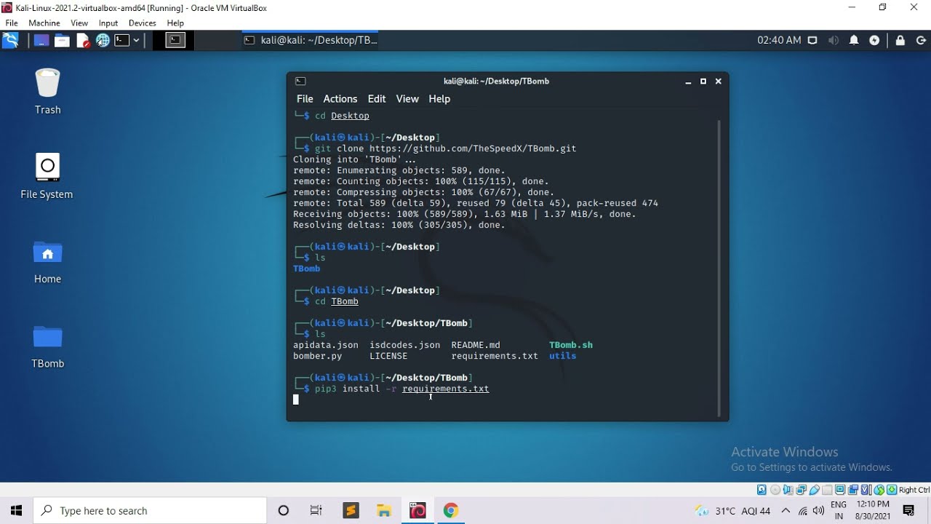The width and height of the screenshot is (931, 524).
Task: Open the Windows Action Center notifications icon
Action: pyautogui.click(x=908, y=511)
